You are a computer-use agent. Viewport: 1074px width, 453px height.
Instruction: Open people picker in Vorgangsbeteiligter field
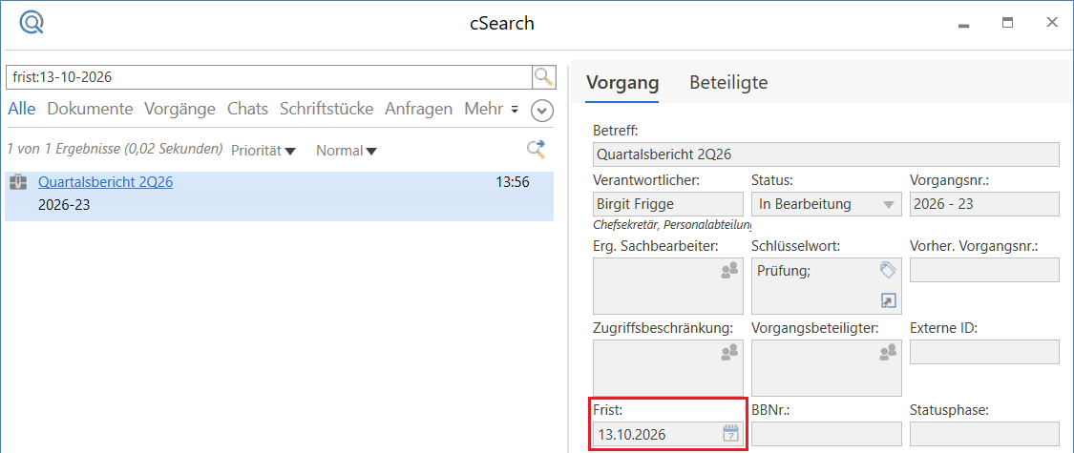coord(889,353)
